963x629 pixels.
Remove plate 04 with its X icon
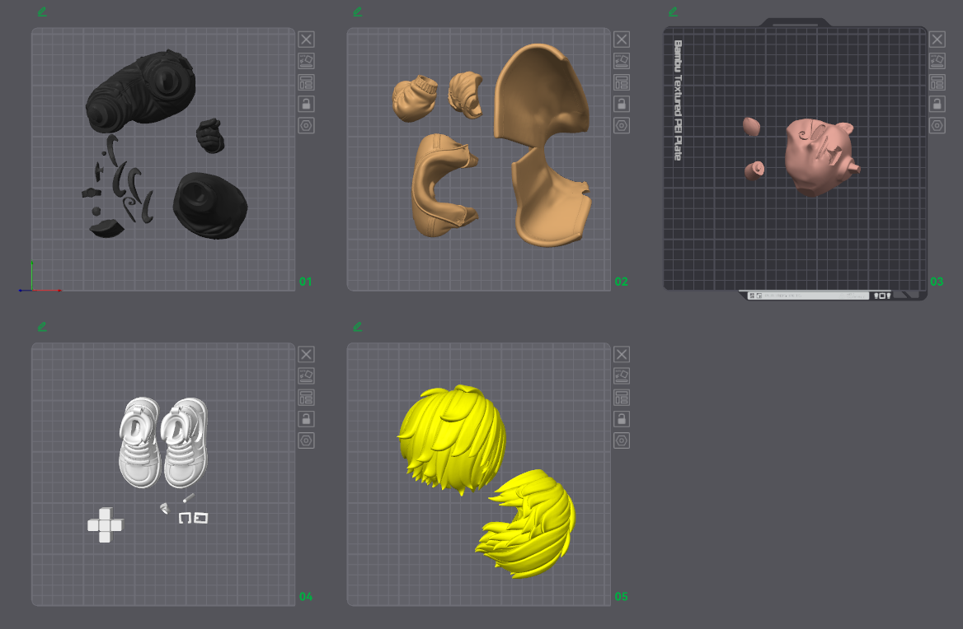pos(307,354)
